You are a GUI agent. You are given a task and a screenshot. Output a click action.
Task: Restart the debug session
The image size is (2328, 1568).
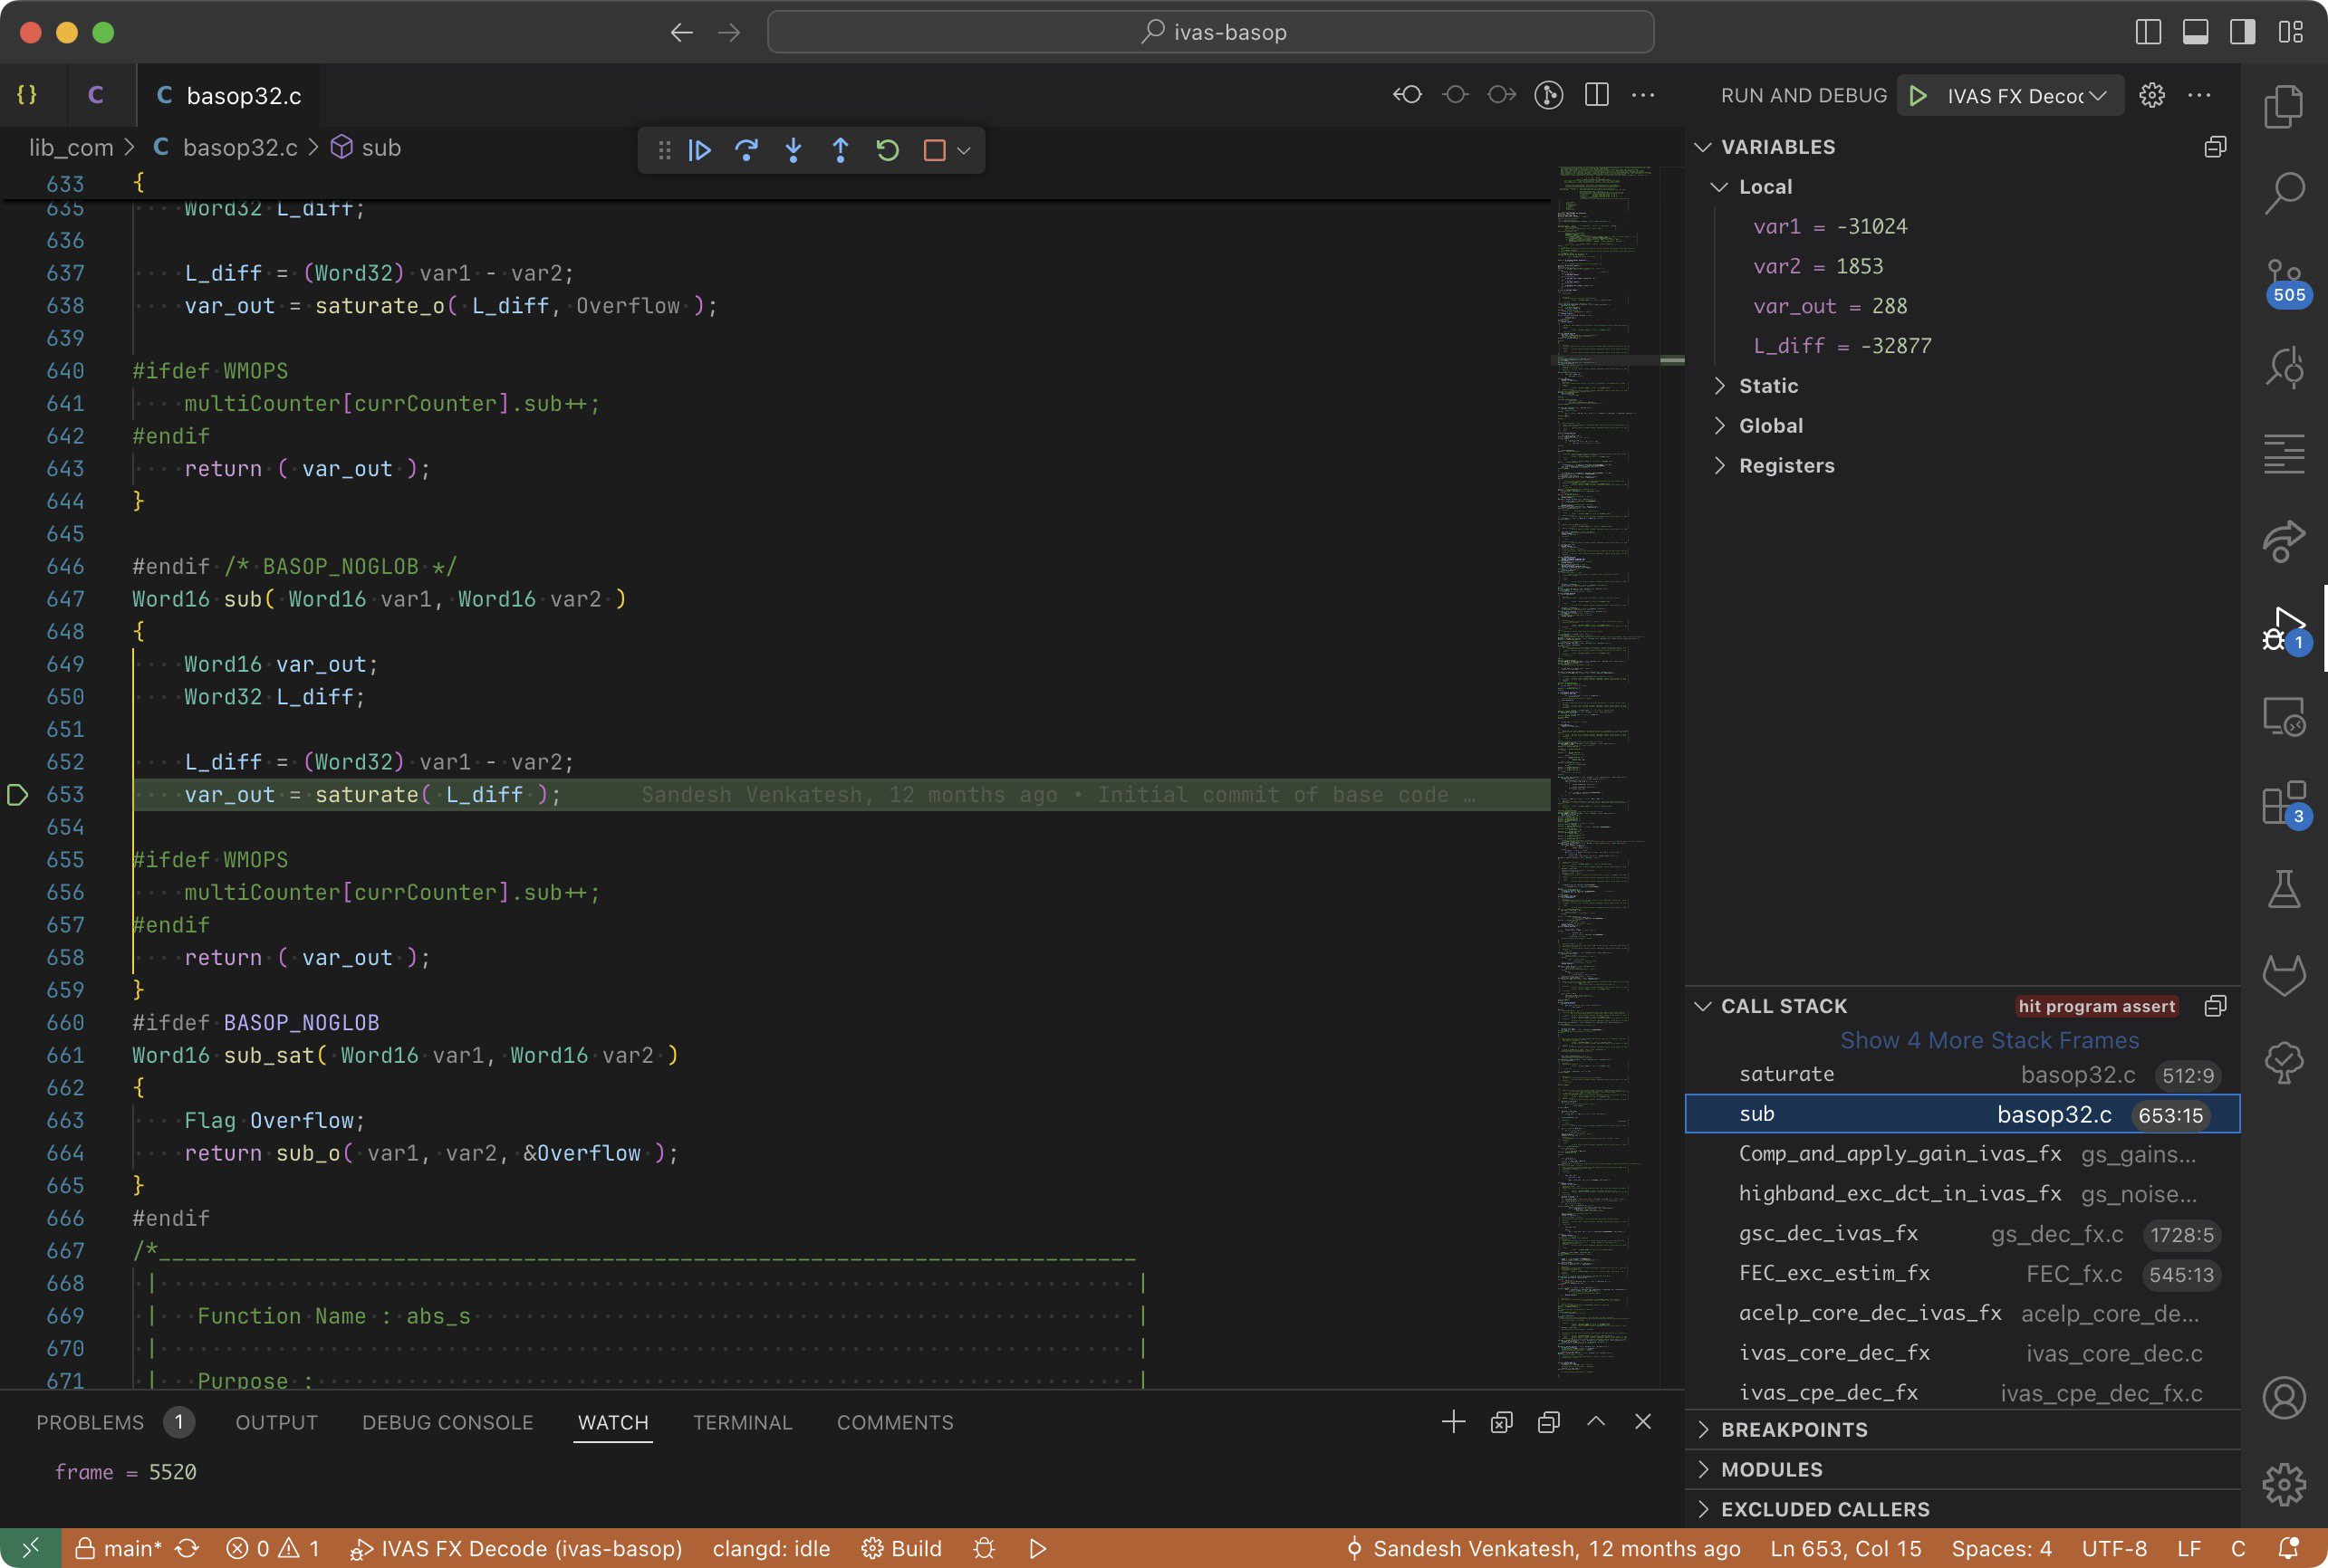tap(888, 150)
